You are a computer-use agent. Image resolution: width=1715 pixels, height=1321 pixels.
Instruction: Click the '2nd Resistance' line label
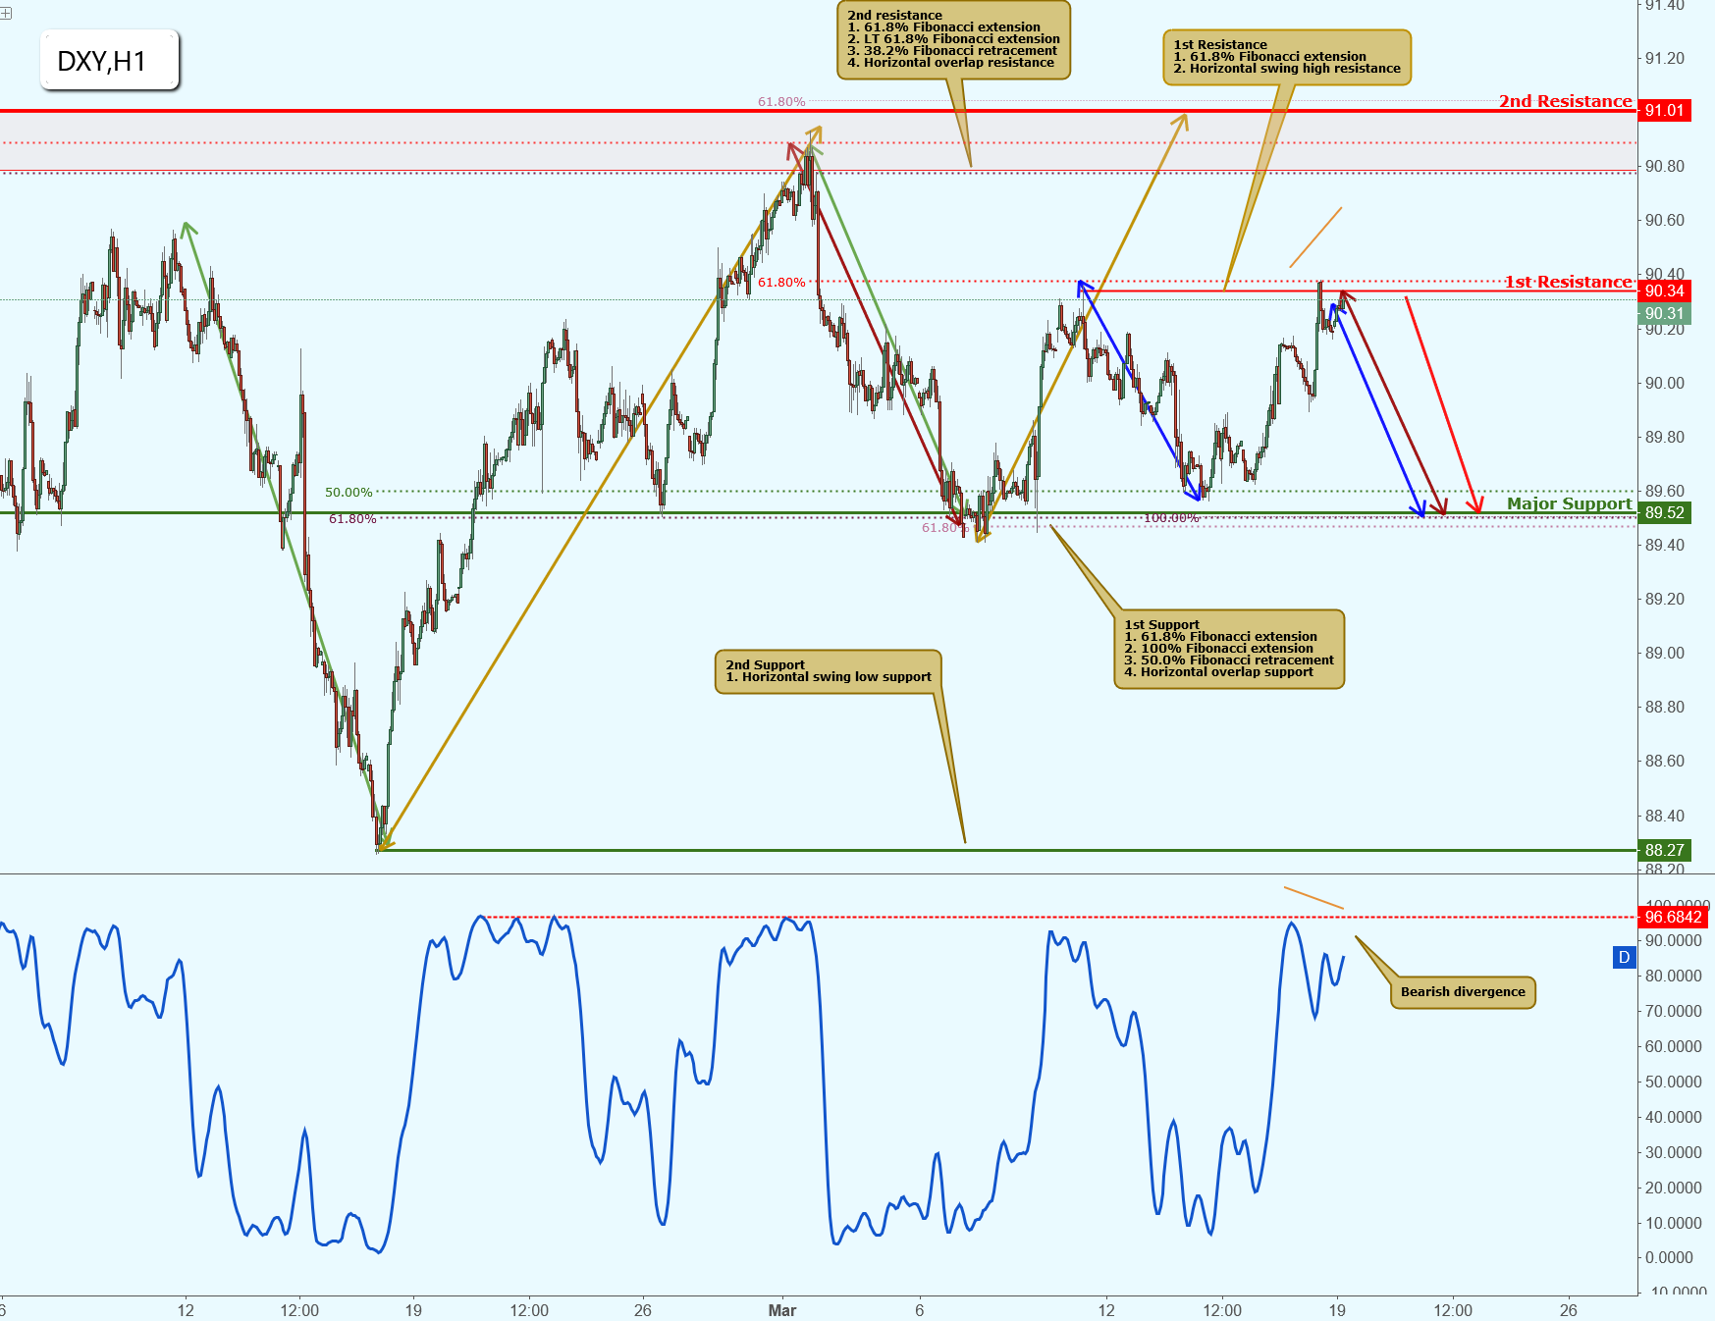pyautogui.click(x=1565, y=101)
